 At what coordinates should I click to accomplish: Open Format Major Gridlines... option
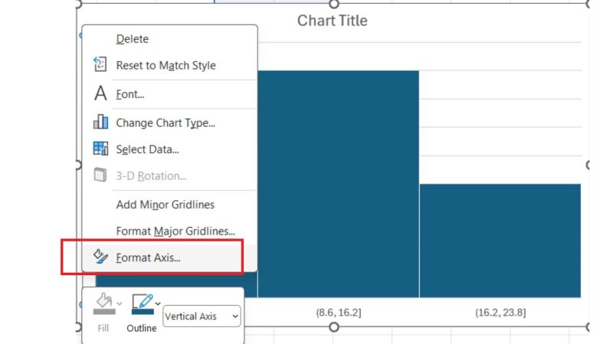[x=169, y=231]
